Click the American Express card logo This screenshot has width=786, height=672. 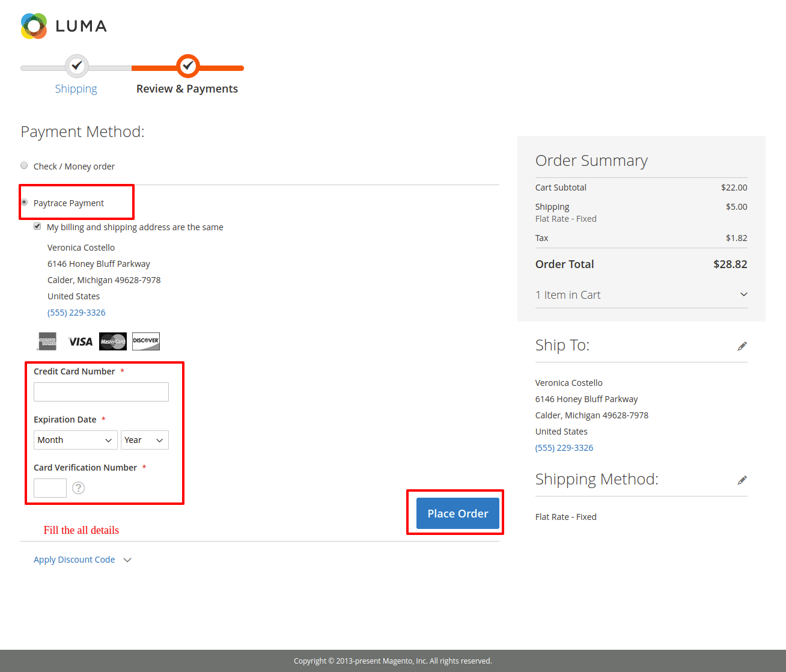(47, 341)
